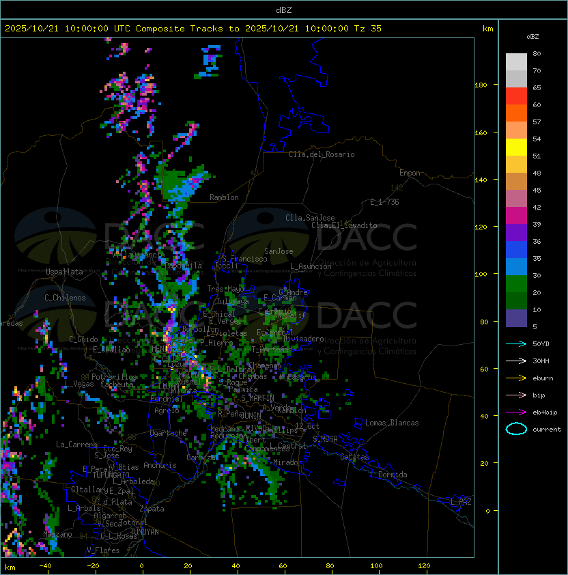
Task: Click the '50YD' legend label
Action: coord(541,344)
